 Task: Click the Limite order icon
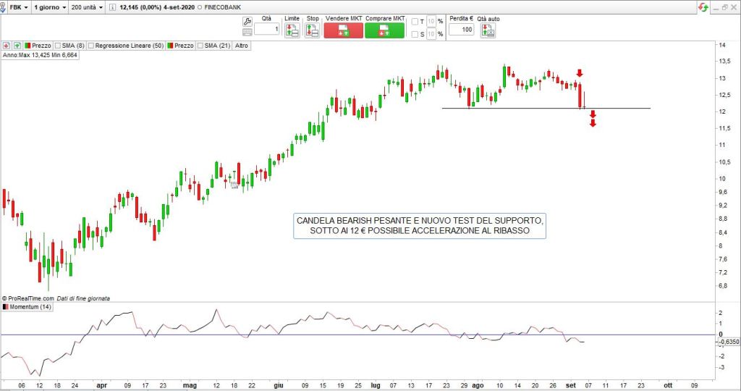click(x=292, y=30)
